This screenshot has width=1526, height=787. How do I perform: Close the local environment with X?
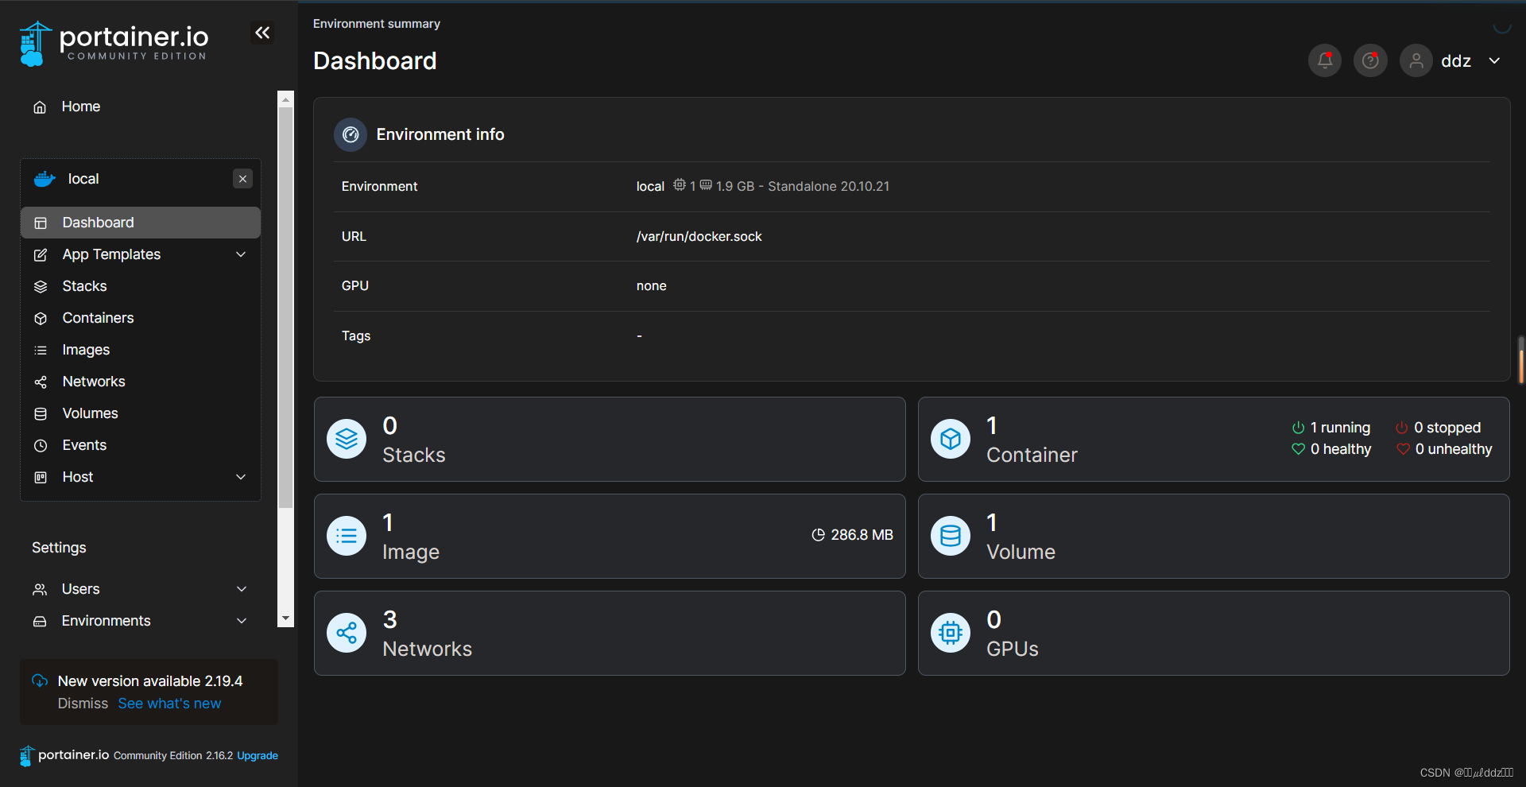[243, 179]
